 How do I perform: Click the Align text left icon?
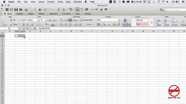click(61, 24)
